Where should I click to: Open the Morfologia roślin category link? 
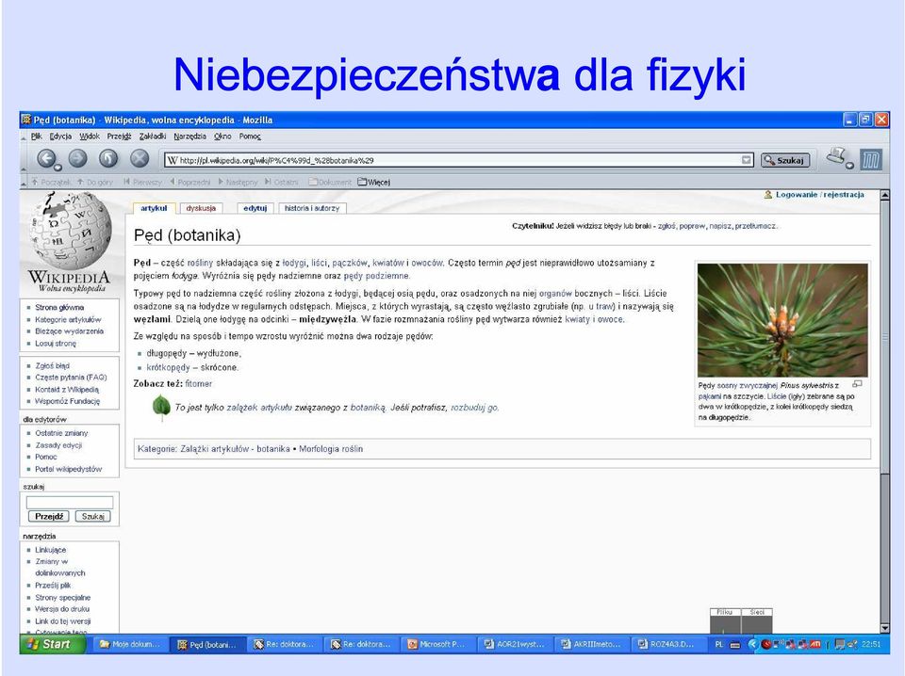[331, 448]
